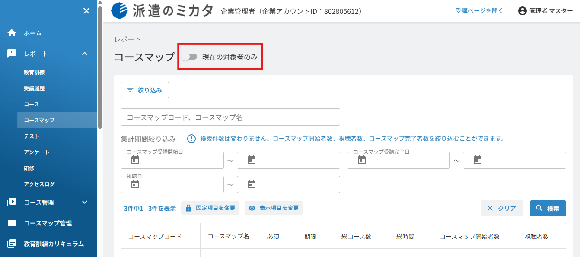
Task: Click the 管理者 account avatar icon
Action: coord(523,11)
